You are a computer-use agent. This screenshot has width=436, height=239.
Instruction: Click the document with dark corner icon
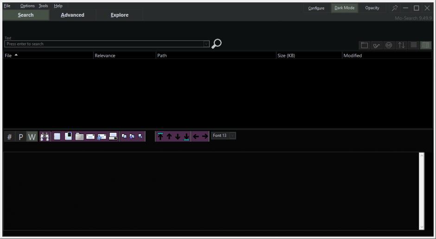[x=68, y=136]
